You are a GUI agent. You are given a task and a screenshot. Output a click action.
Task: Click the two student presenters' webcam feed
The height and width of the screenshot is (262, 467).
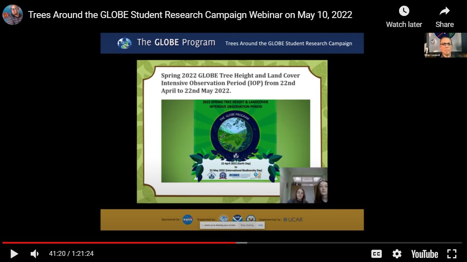pos(304,185)
